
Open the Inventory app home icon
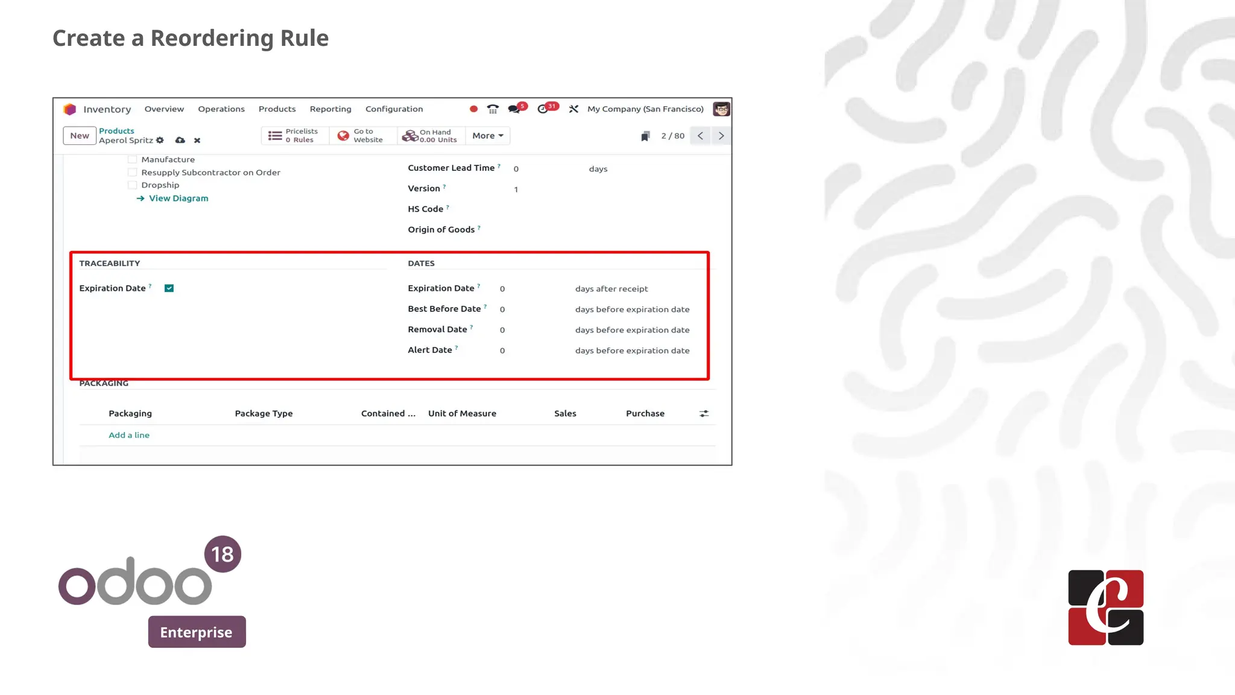coord(70,109)
